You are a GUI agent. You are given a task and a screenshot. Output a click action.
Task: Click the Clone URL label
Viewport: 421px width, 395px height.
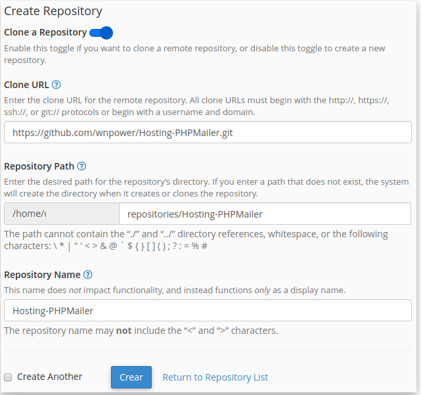pos(26,85)
